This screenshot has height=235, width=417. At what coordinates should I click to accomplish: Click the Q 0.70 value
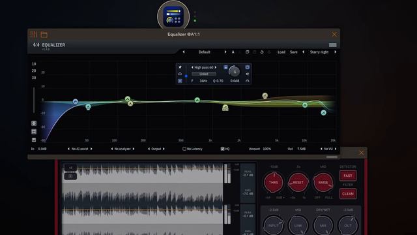[218, 81]
